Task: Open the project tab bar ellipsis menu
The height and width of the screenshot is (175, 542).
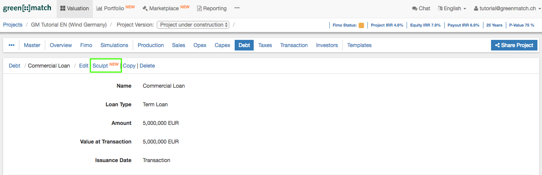Action: (11, 45)
